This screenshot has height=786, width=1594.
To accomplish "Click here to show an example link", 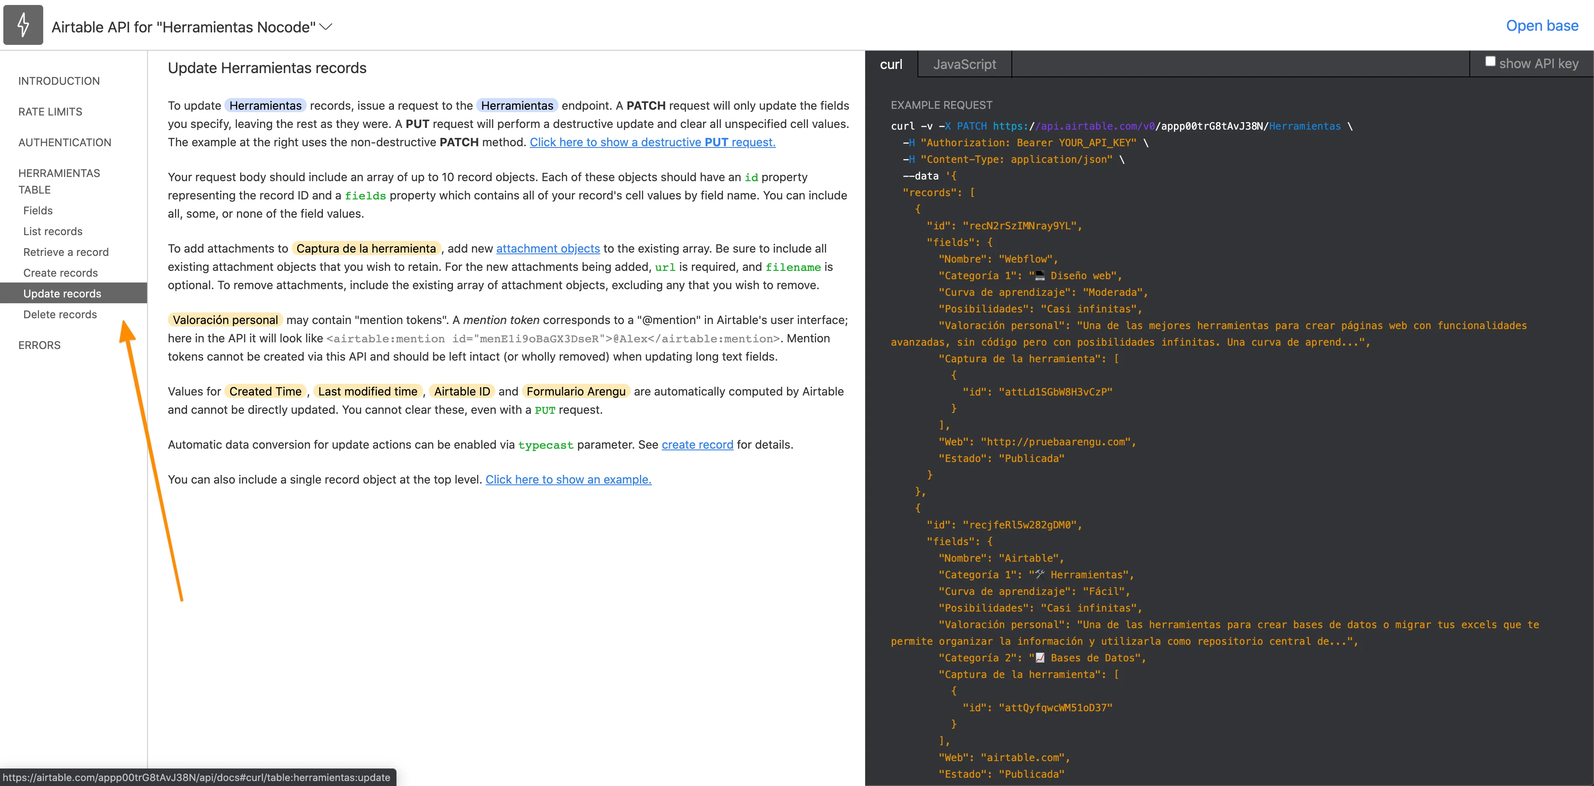I will coord(568,479).
